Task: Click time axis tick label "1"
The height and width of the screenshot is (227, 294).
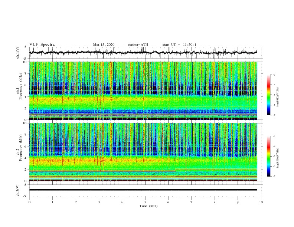Action: tap(52, 202)
